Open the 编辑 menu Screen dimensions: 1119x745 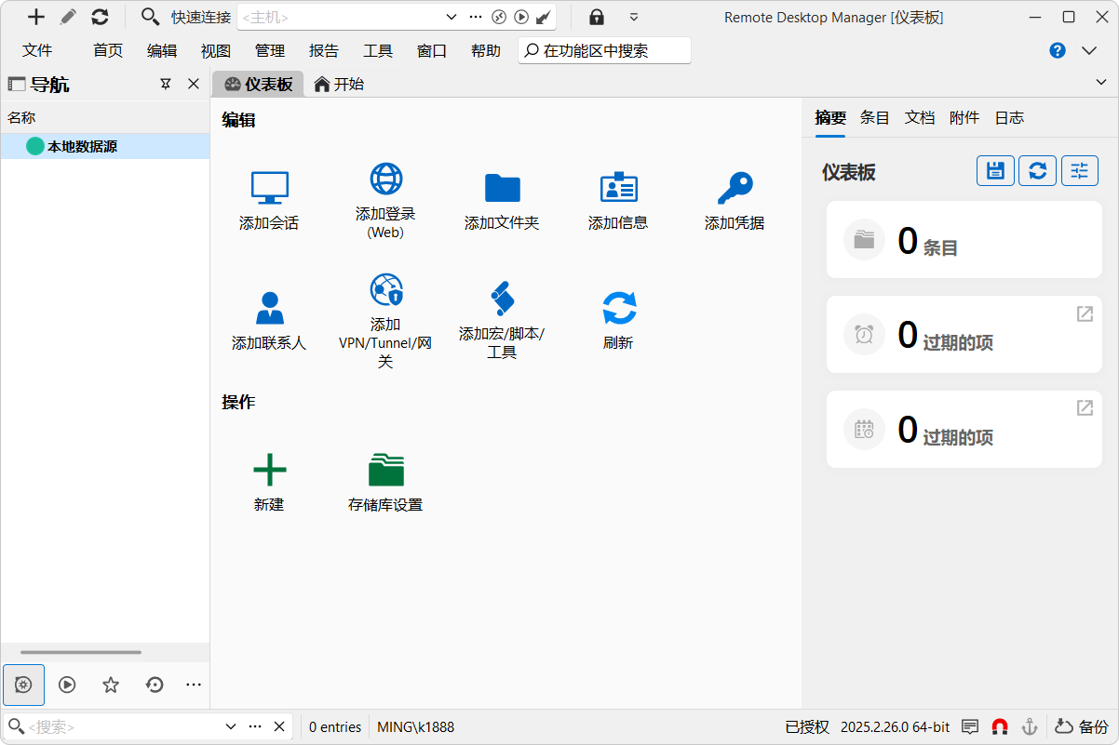click(162, 51)
